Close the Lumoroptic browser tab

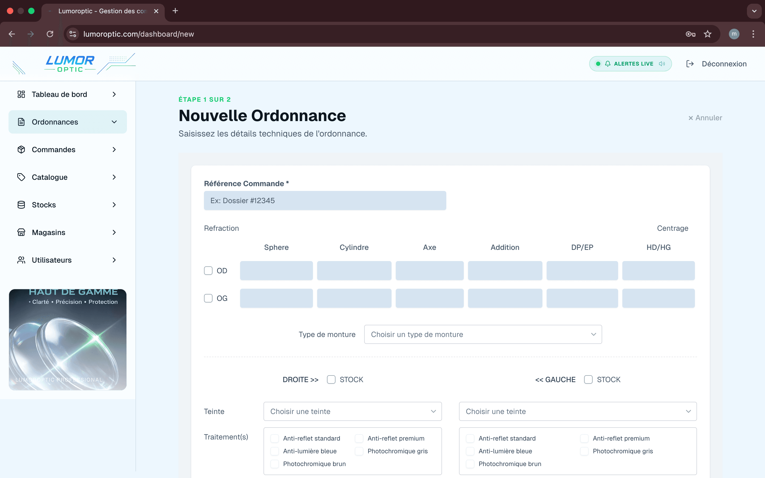pyautogui.click(x=156, y=11)
